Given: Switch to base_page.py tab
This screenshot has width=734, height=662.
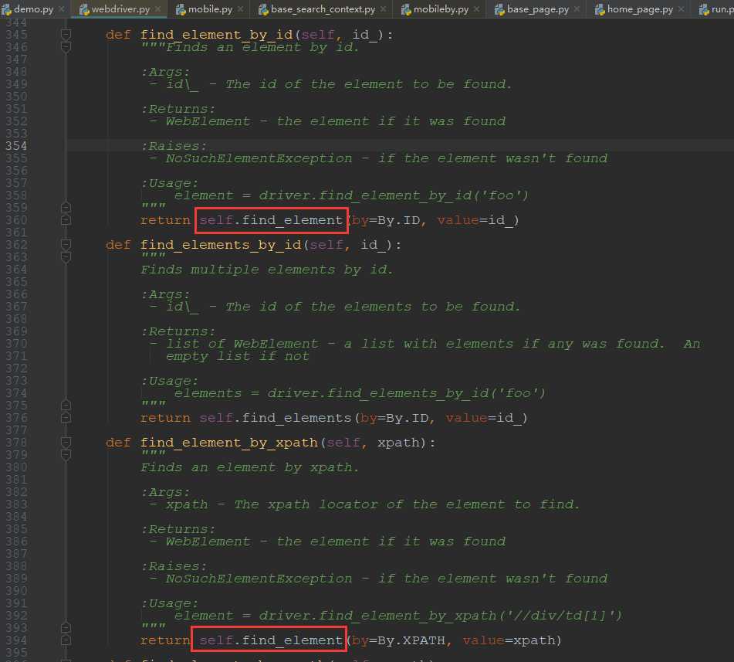Looking at the screenshot, I should pos(538,9).
